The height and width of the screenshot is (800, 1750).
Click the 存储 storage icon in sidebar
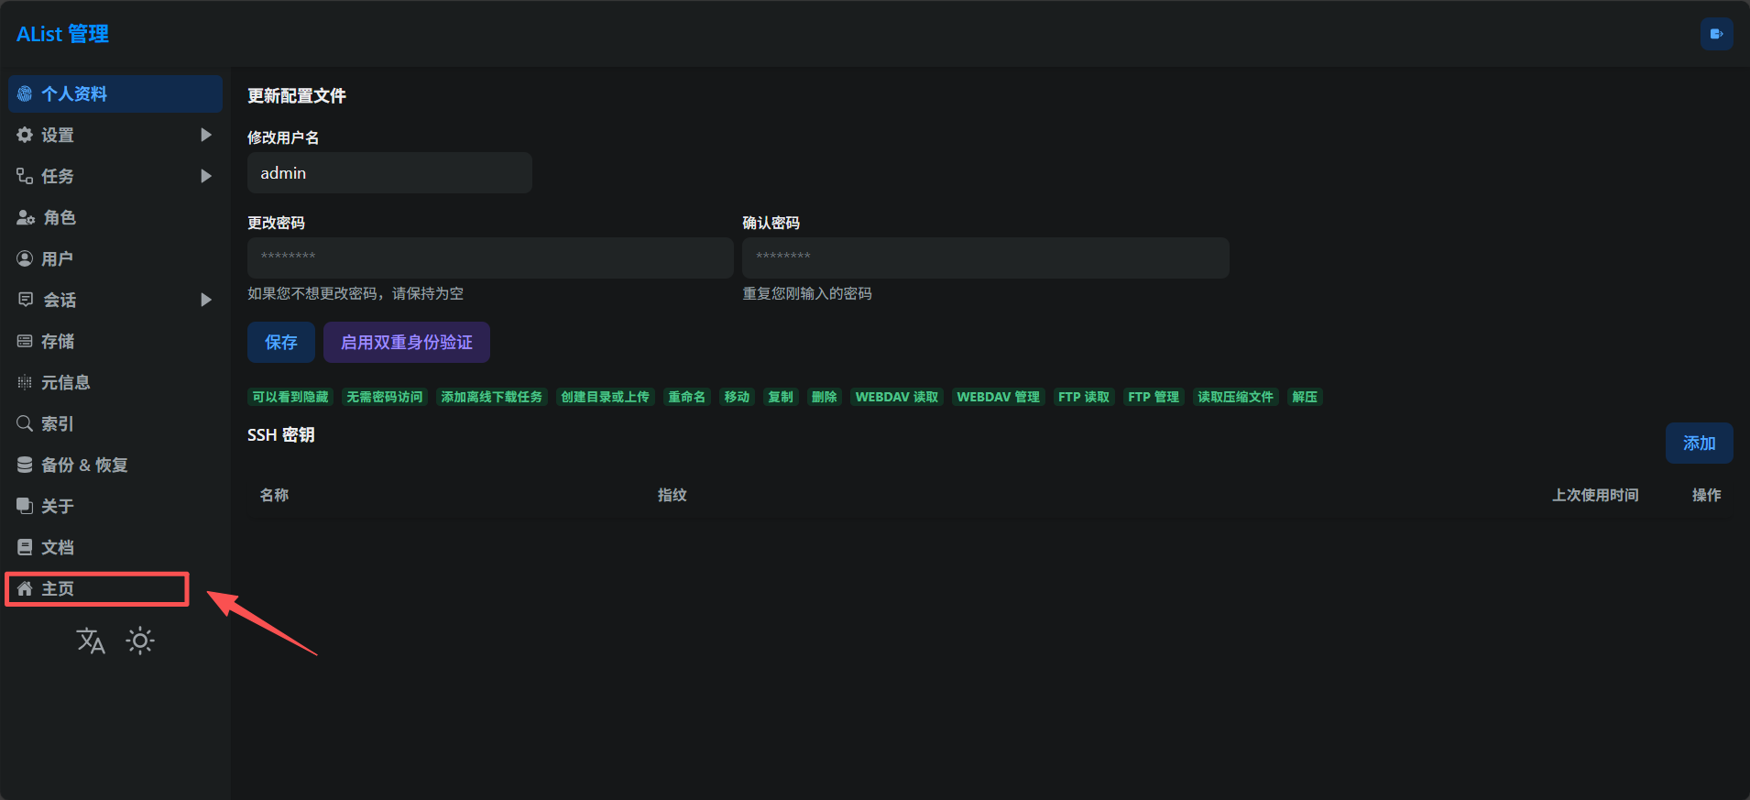(25, 342)
